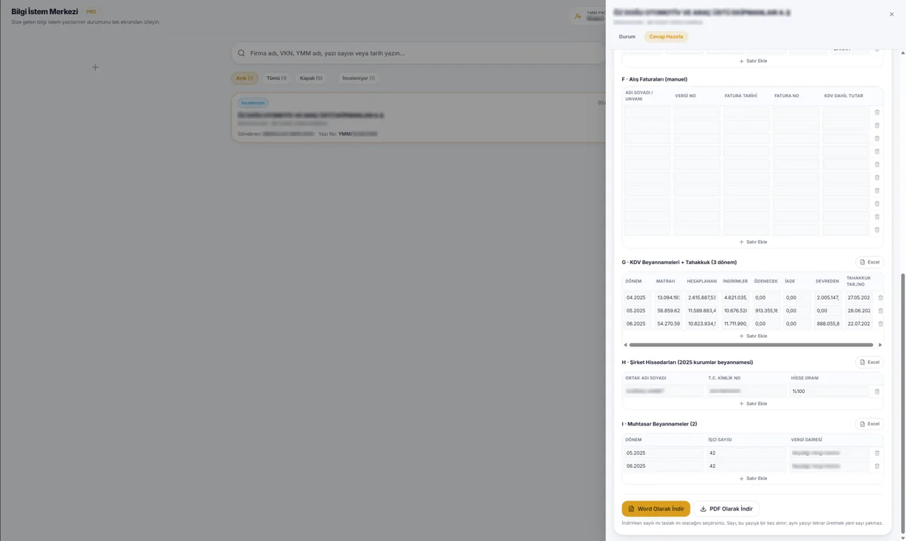Delete the 06.2025 Muhtasar row with trash icon

click(877, 466)
